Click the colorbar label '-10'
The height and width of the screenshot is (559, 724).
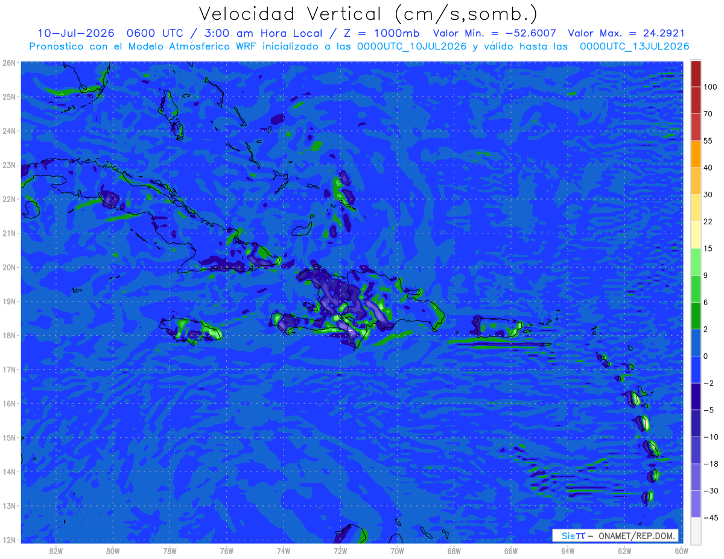click(711, 437)
